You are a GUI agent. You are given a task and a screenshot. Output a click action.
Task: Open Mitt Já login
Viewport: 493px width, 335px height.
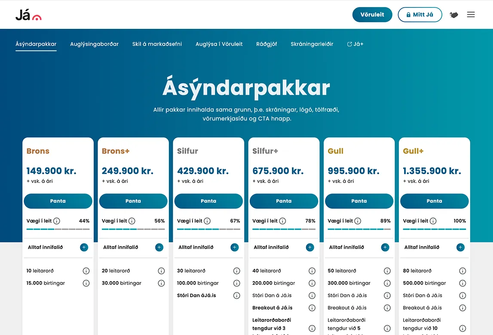click(x=420, y=15)
